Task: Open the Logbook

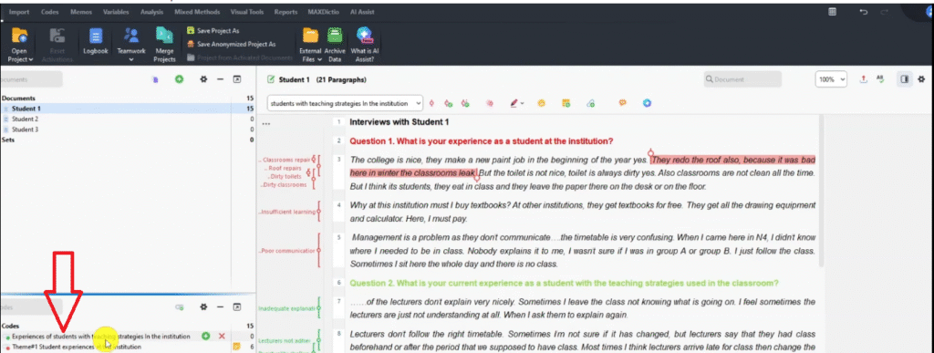Action: tap(95, 40)
